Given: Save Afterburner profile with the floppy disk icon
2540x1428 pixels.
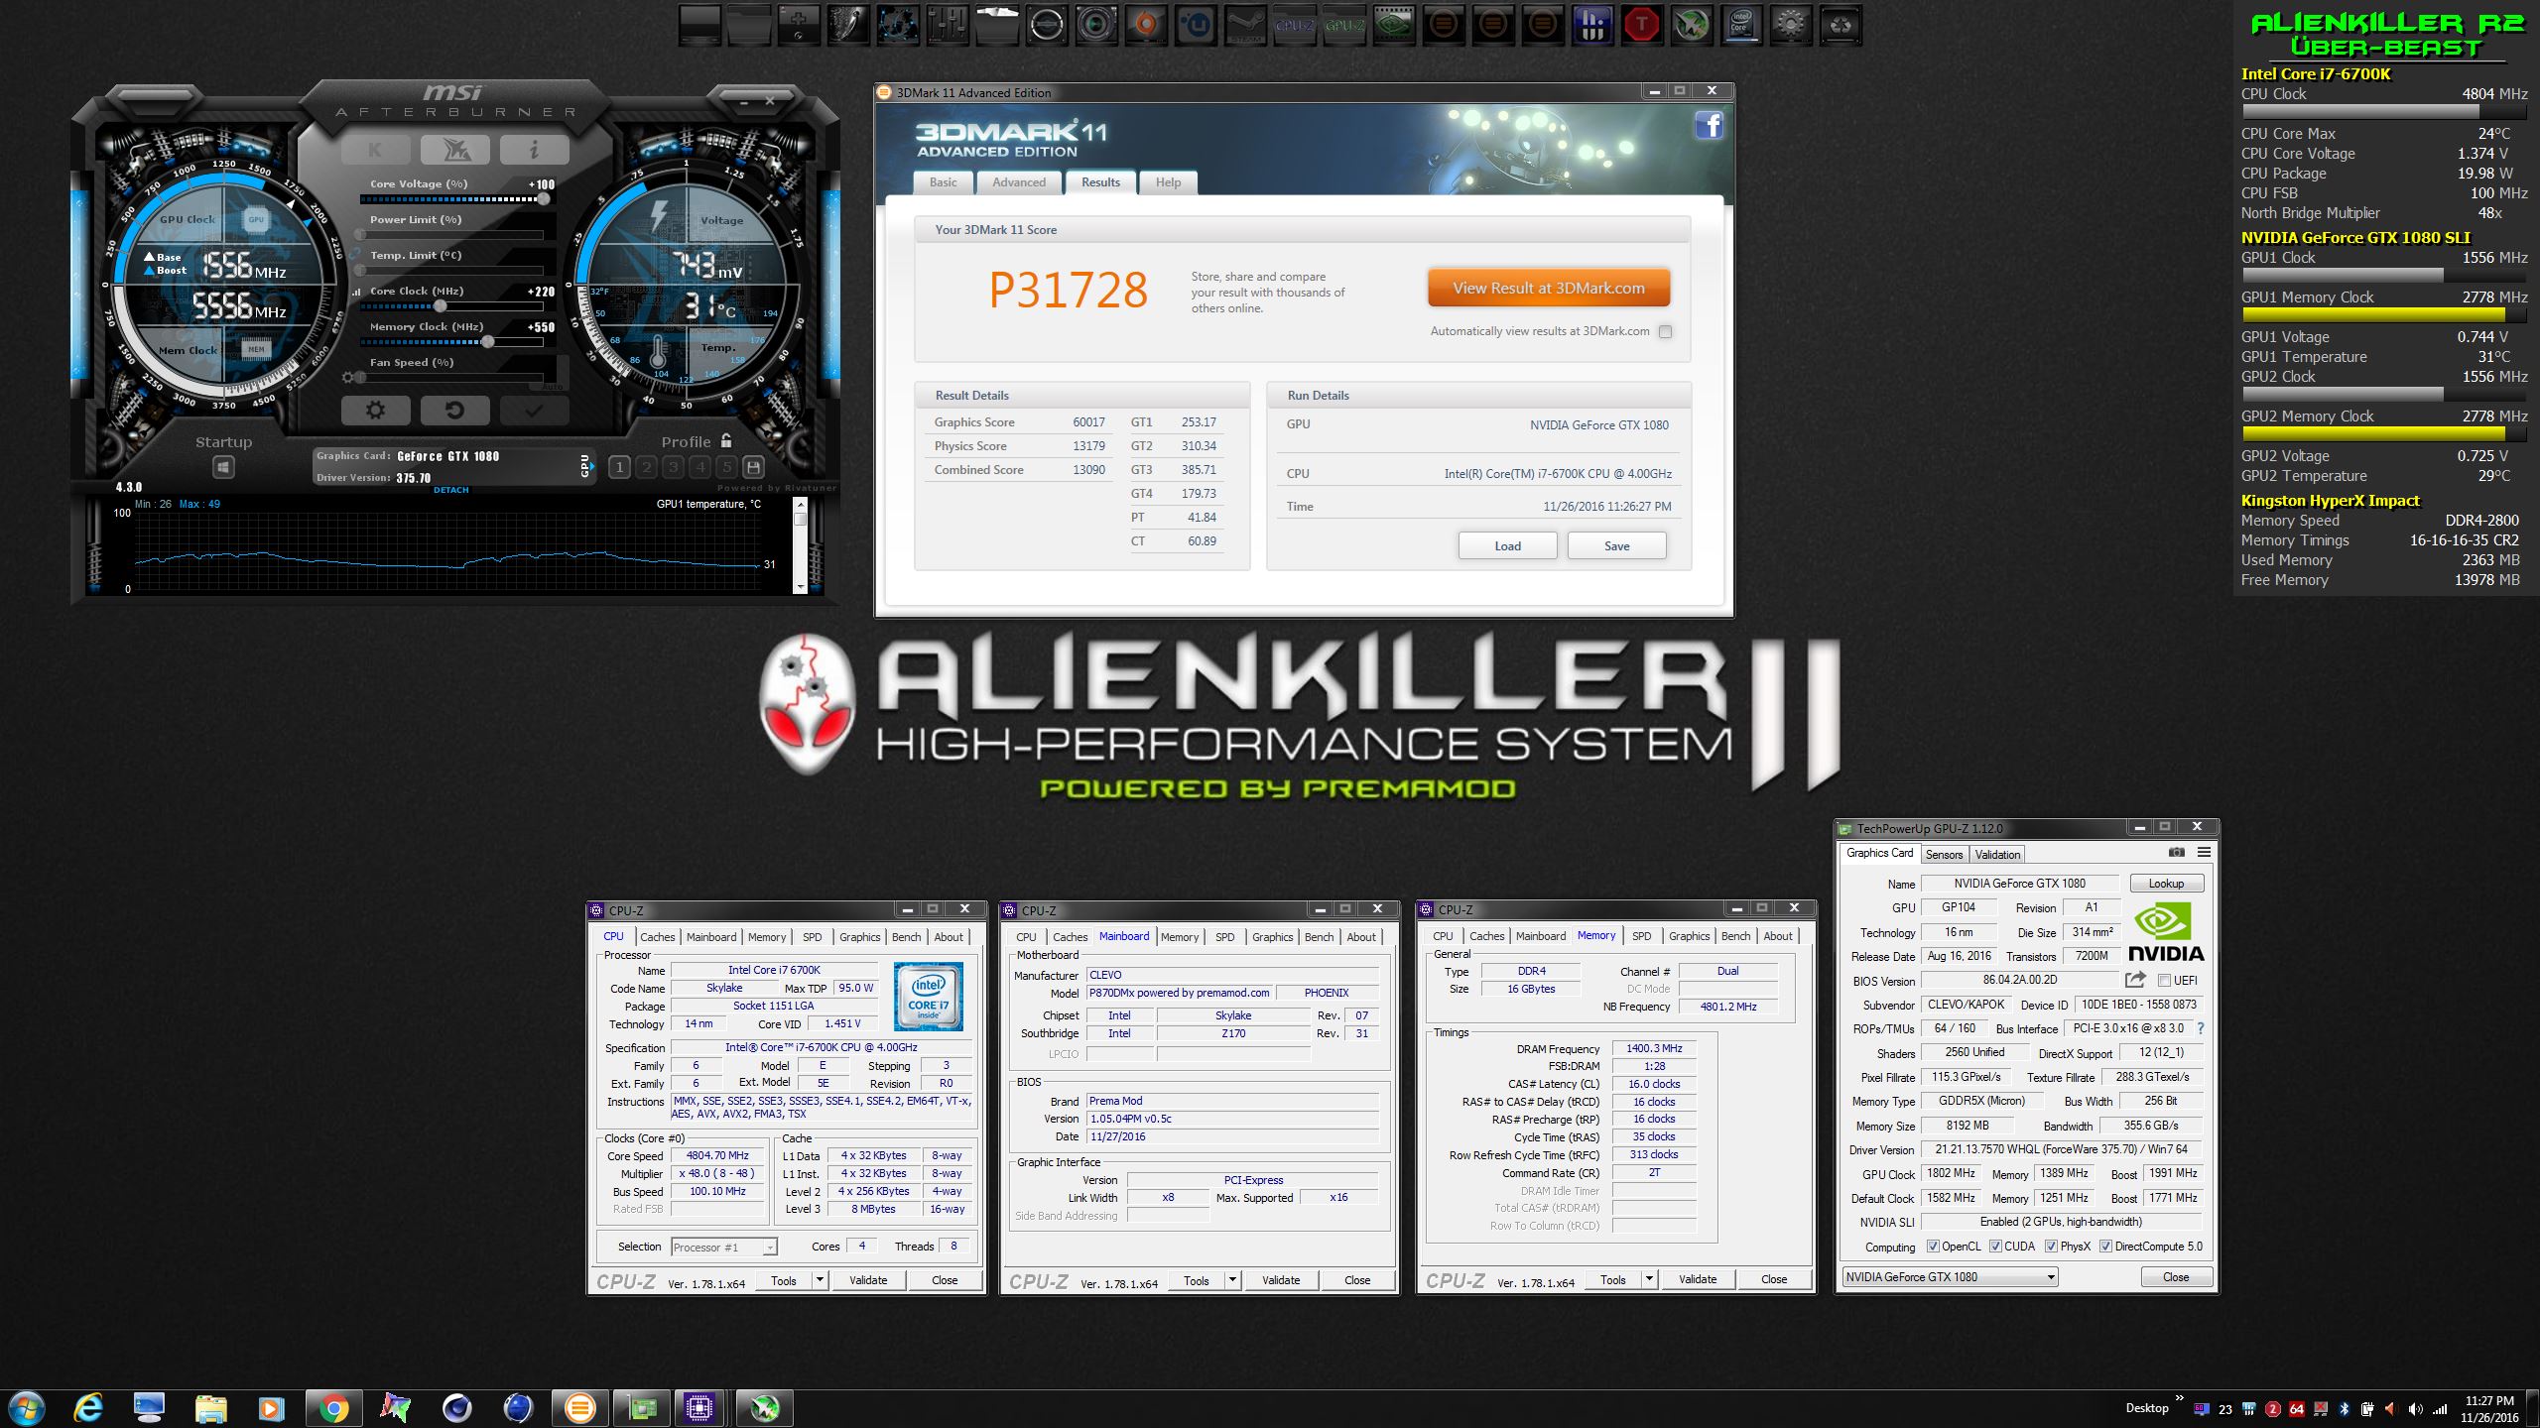Looking at the screenshot, I should click(753, 467).
